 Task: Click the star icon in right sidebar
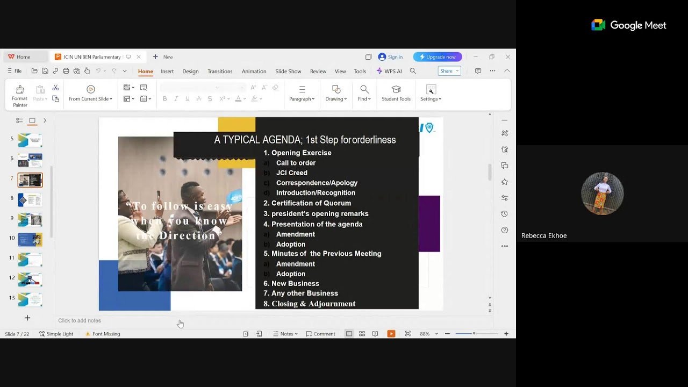504,182
